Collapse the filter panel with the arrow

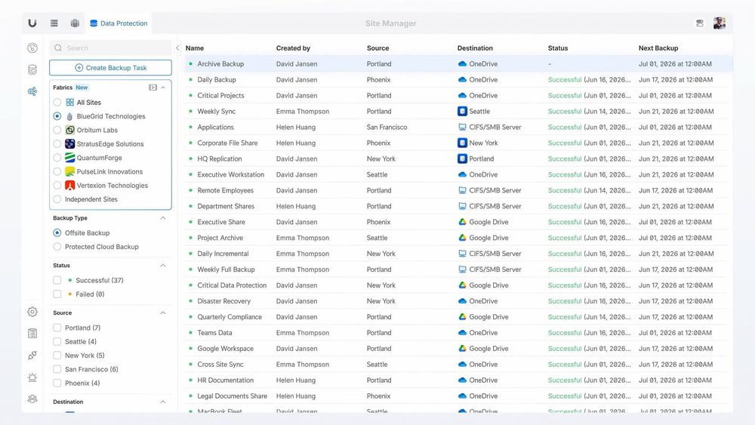pos(177,48)
